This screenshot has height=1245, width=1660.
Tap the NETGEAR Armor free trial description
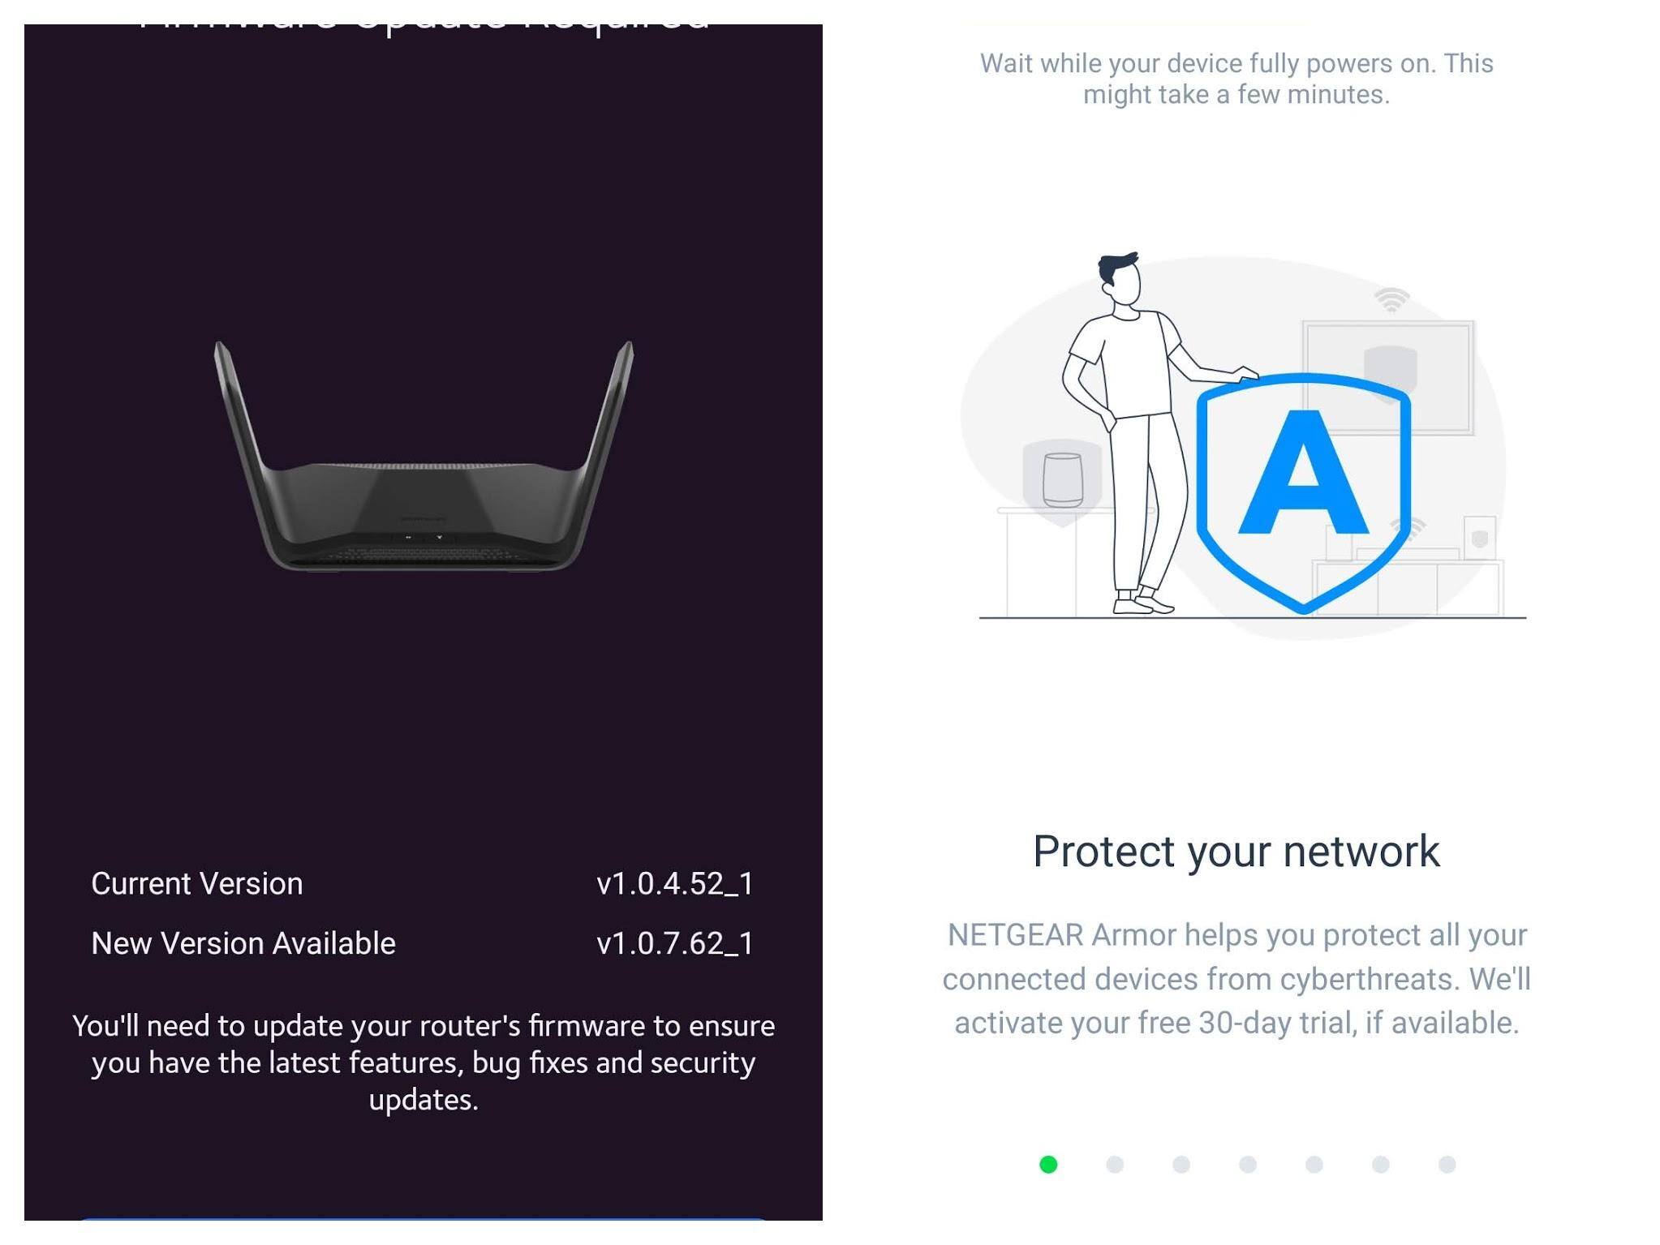[x=1236, y=979]
